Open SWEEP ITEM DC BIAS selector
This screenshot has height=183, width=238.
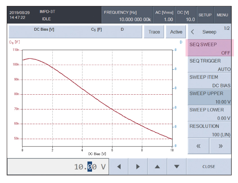pyautogui.click(x=209, y=81)
